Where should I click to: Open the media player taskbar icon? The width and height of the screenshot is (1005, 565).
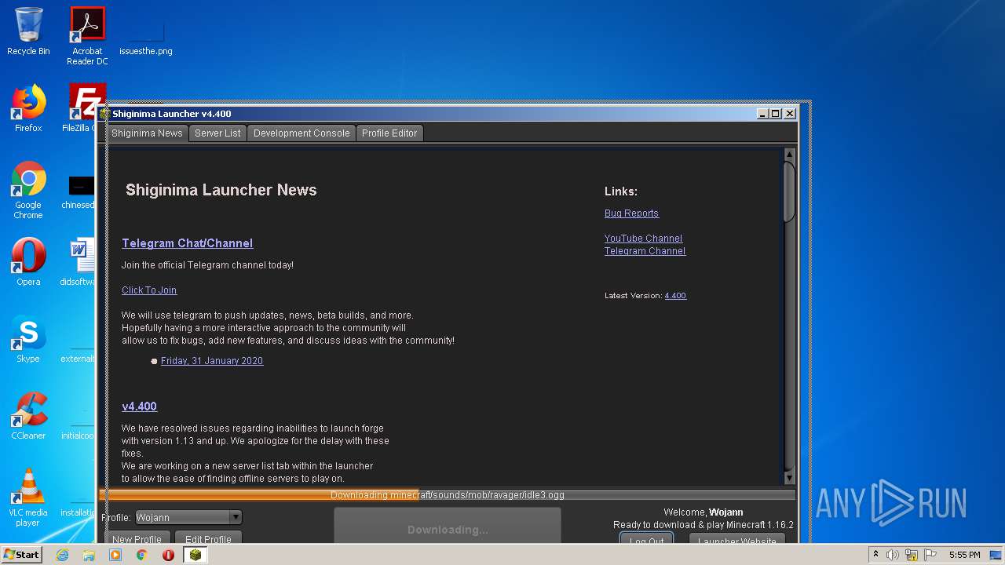pyautogui.click(x=115, y=555)
